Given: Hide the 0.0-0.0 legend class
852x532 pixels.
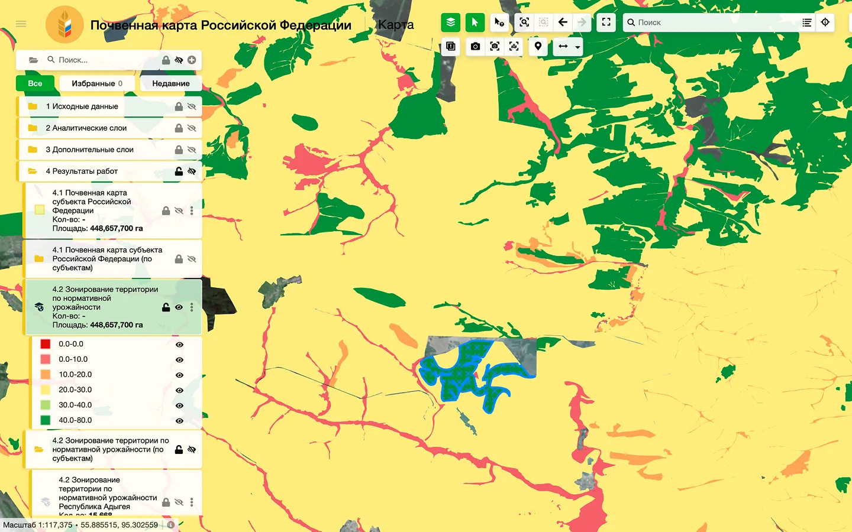Looking at the screenshot, I should click(180, 345).
